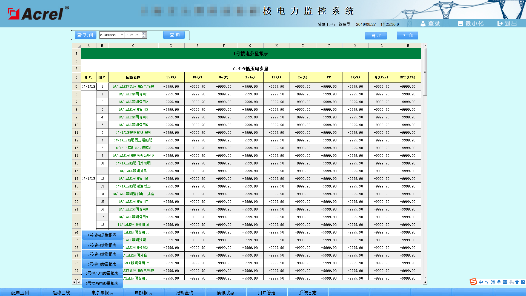Screen dimensions: 526x296
Task: Select cell 1#/1ALE照明西走道照明
Action: click(x=133, y=140)
